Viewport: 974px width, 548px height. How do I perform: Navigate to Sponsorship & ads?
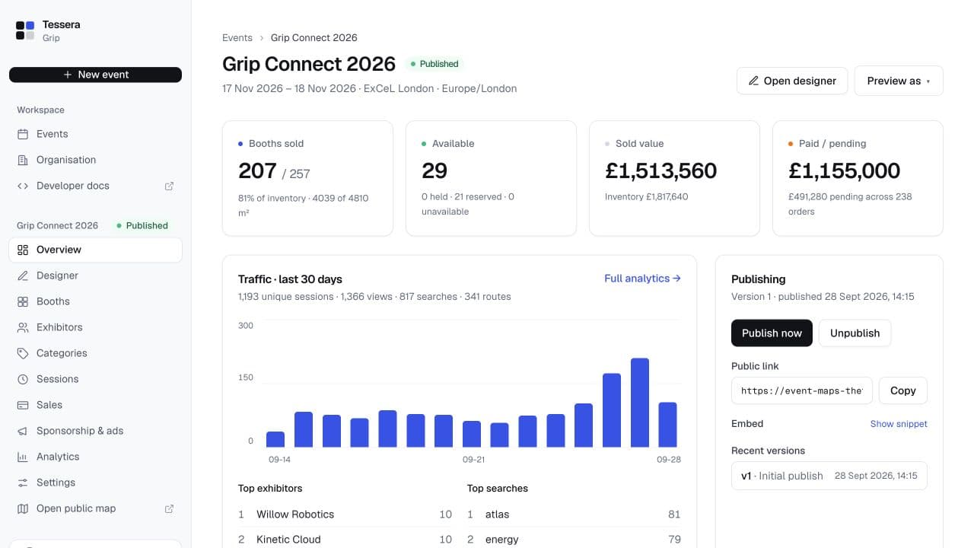96,431
